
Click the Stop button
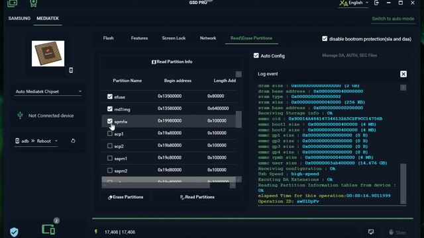tap(397, 232)
